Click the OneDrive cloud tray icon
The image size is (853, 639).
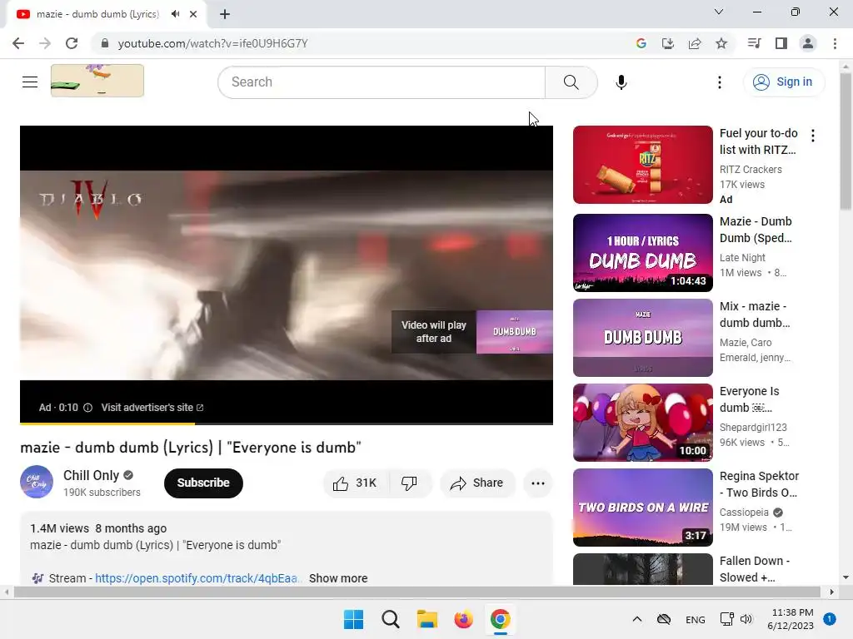(x=664, y=619)
